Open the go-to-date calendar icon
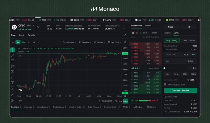210x123 pixels. tap(20, 101)
